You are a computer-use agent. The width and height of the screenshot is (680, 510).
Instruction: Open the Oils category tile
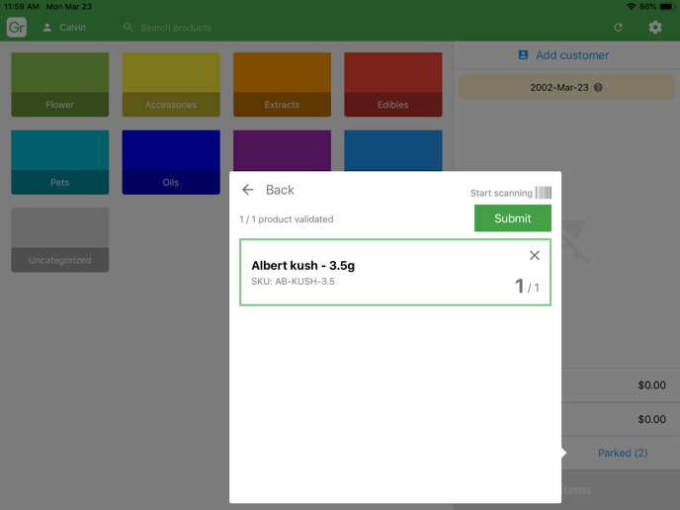[171, 162]
